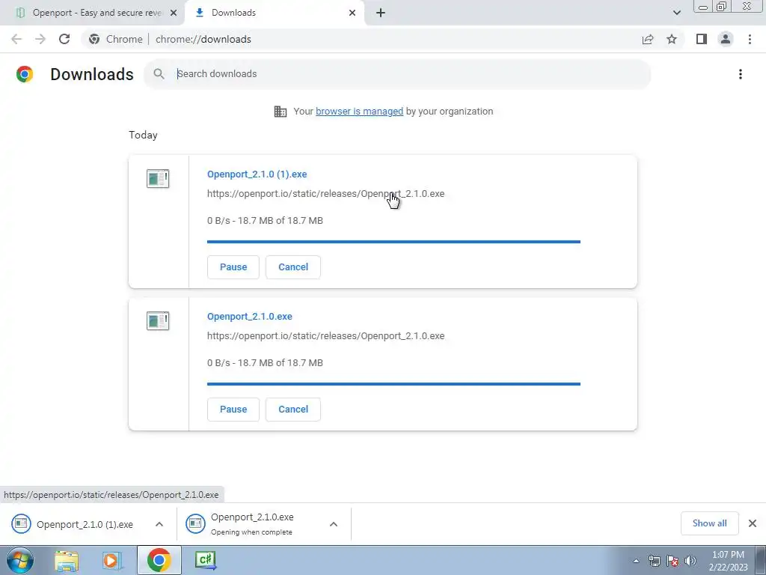Show hidden tray icons arrow
Viewport: 766px width, 575px height.
(x=636, y=561)
